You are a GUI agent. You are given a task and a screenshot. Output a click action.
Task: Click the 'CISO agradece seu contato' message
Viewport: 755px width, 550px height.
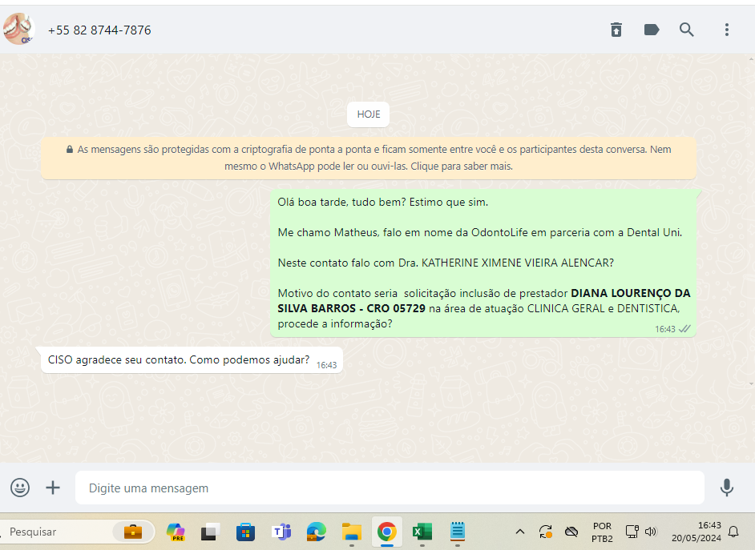pyautogui.click(x=179, y=360)
